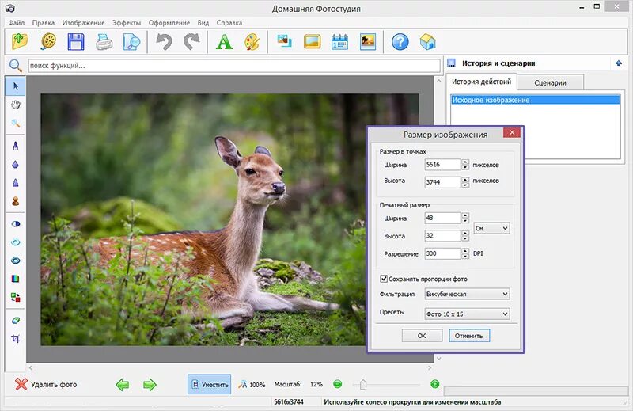The height and width of the screenshot is (411, 633).
Task: Click the zoom scale slider handle
Action: click(363, 384)
